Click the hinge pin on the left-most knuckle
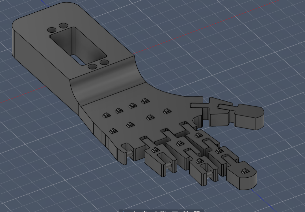This screenshot has width=305, height=212. point(131,154)
